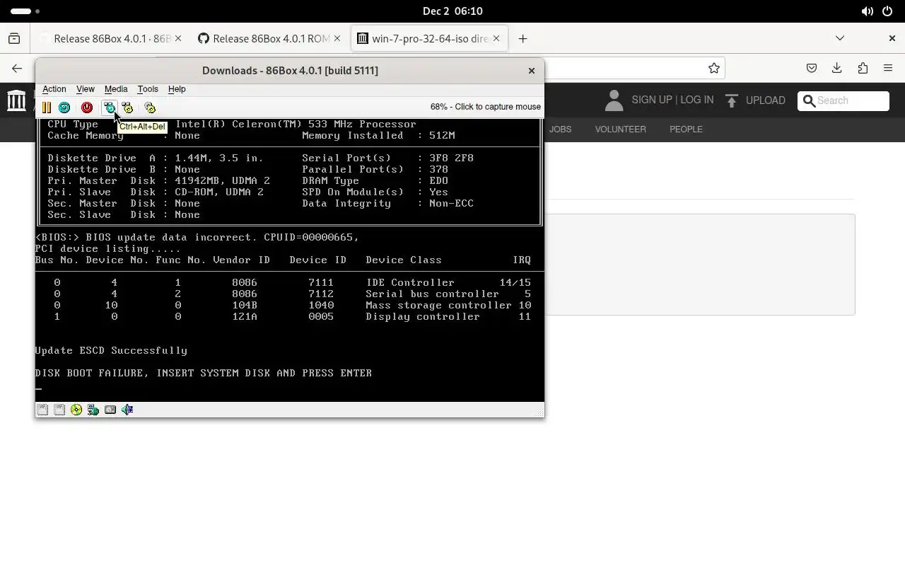Open the Action menu in 86Box

[54, 89]
